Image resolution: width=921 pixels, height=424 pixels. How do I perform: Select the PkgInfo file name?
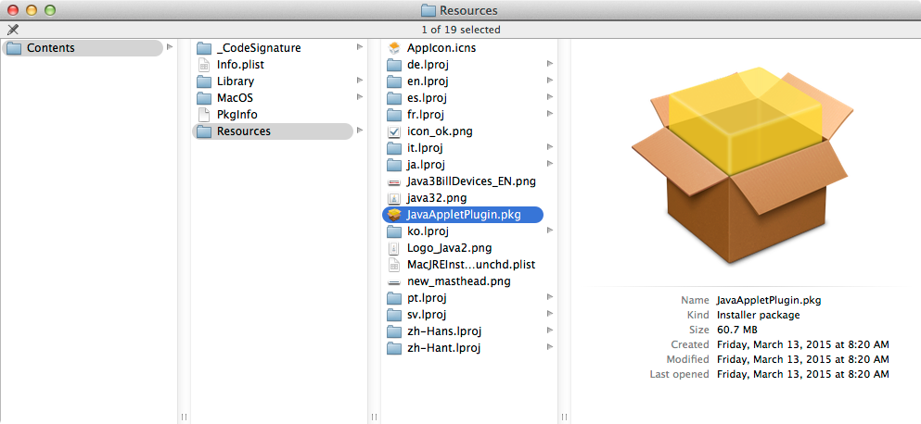237,115
